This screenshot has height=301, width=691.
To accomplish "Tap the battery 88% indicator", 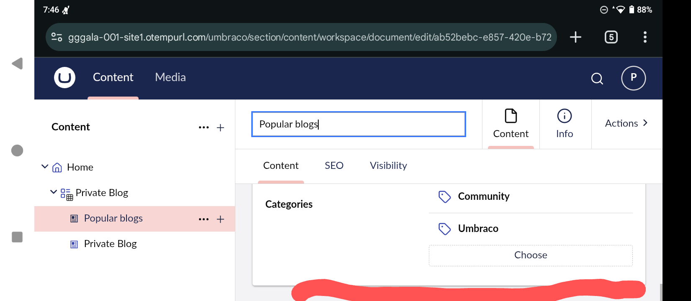I will [641, 10].
